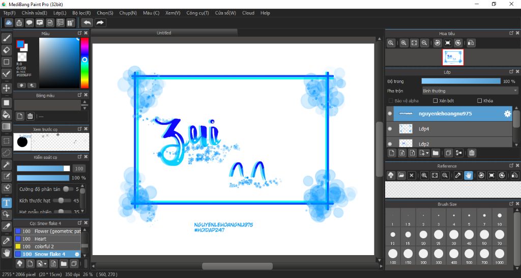Click the Redo arrow in toolbar
The width and height of the screenshot is (521, 278).
(100, 22)
